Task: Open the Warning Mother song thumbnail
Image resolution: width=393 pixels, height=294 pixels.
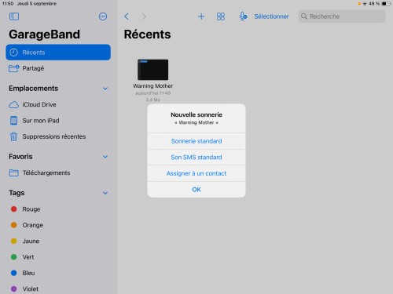Action: tap(153, 70)
